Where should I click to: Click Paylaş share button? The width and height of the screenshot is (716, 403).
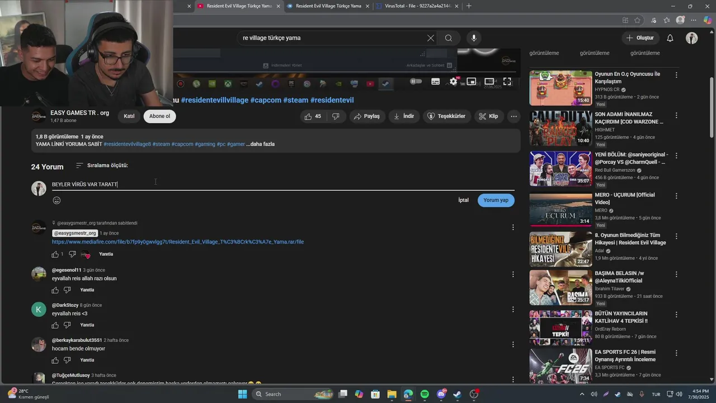click(x=367, y=116)
